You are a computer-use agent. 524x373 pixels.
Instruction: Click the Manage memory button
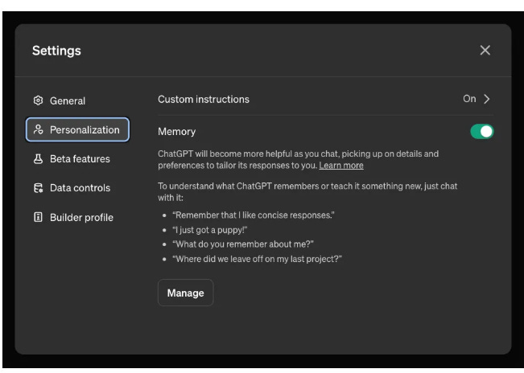(185, 293)
